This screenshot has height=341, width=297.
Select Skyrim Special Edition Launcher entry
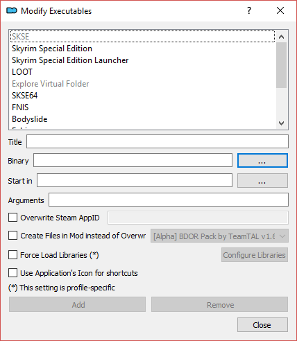click(142, 60)
